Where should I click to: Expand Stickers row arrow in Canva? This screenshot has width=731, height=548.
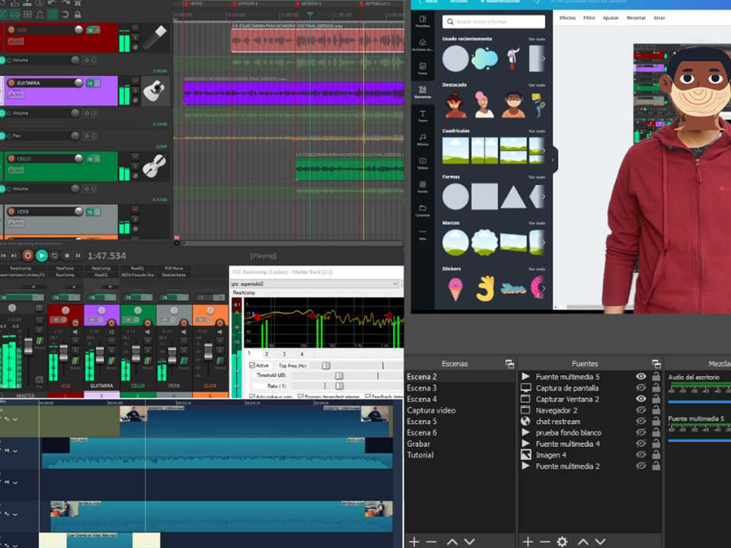[x=543, y=288]
